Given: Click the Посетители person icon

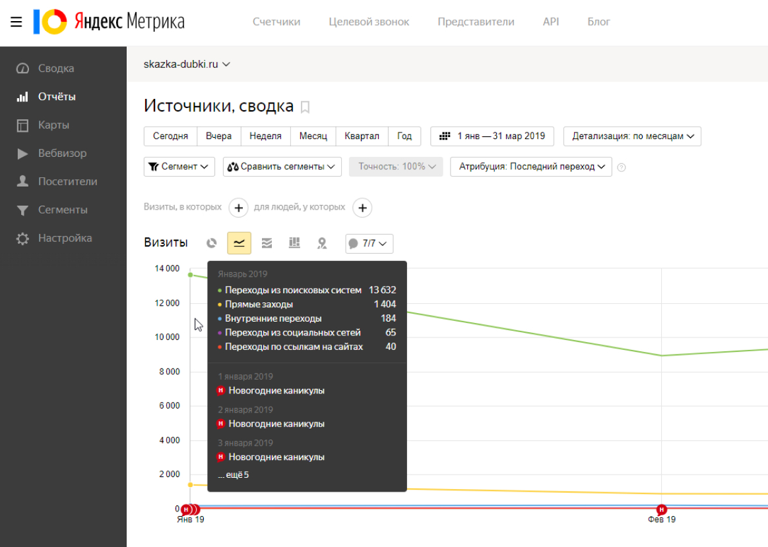Looking at the screenshot, I should coord(22,181).
